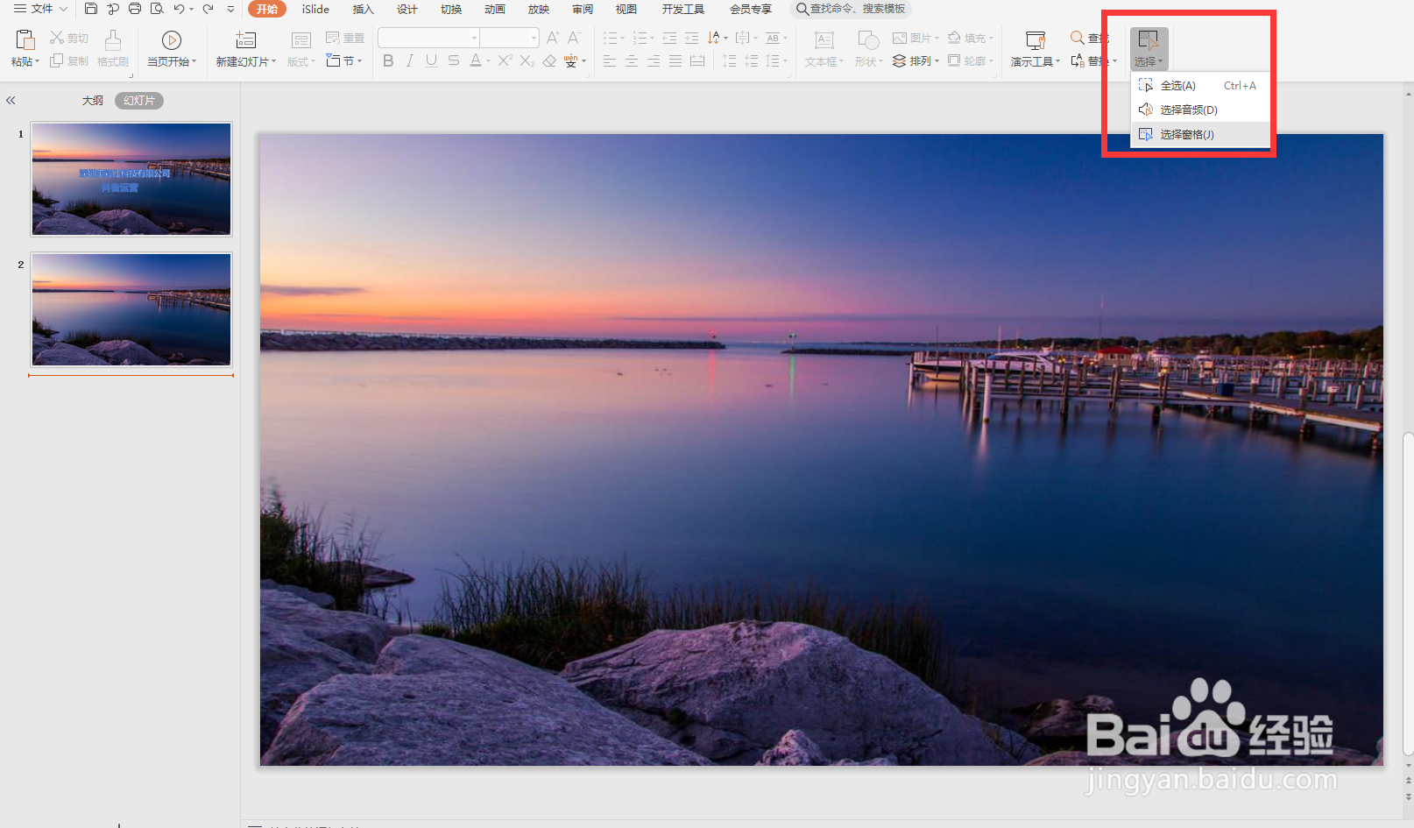Toggle Subscript formatting
The width and height of the screenshot is (1414, 828).
coord(527,60)
